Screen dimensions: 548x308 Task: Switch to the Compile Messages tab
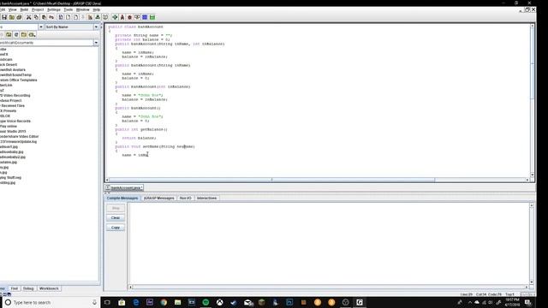(x=122, y=198)
